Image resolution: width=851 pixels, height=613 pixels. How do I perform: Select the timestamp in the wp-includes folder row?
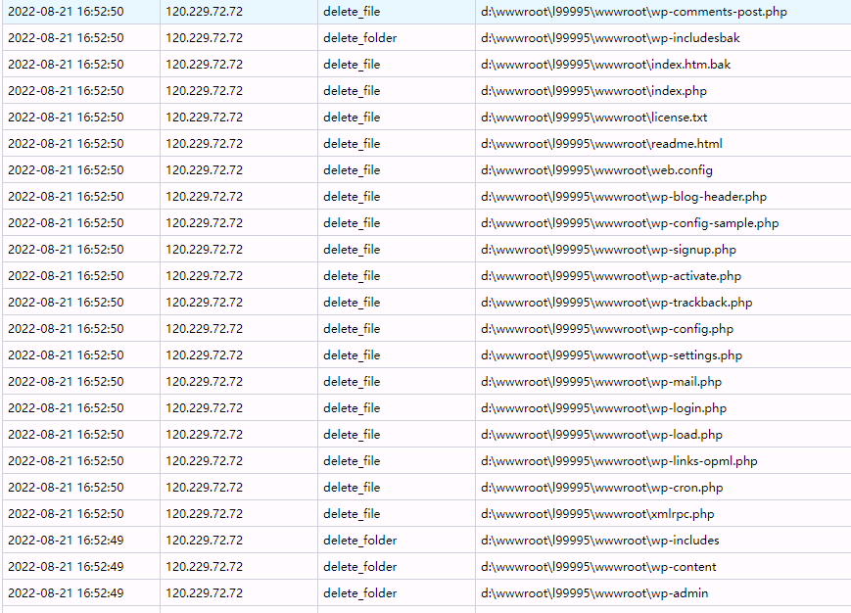pyautogui.click(x=66, y=541)
